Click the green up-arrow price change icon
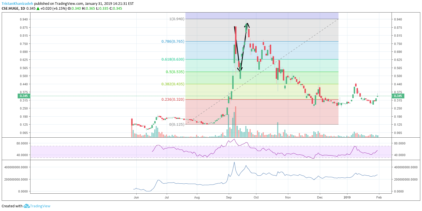Image resolution: width=422 pixels, height=211 pixels. click(x=38, y=9)
